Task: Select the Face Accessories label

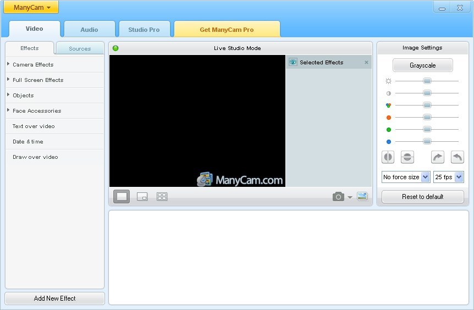Action: tap(37, 111)
